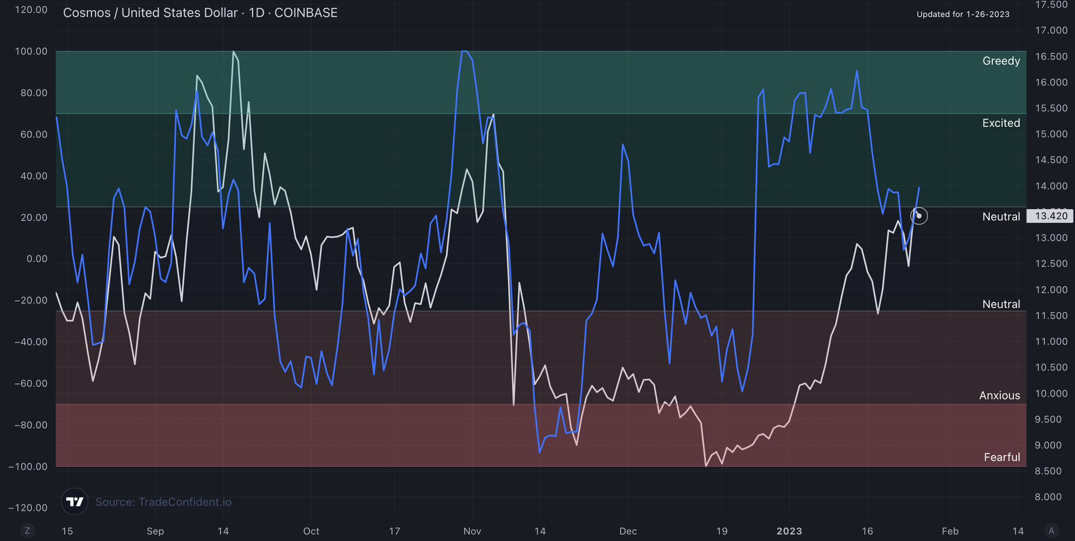Click the TradingView logo icon
The width and height of the screenshot is (1075, 541).
[x=75, y=502]
